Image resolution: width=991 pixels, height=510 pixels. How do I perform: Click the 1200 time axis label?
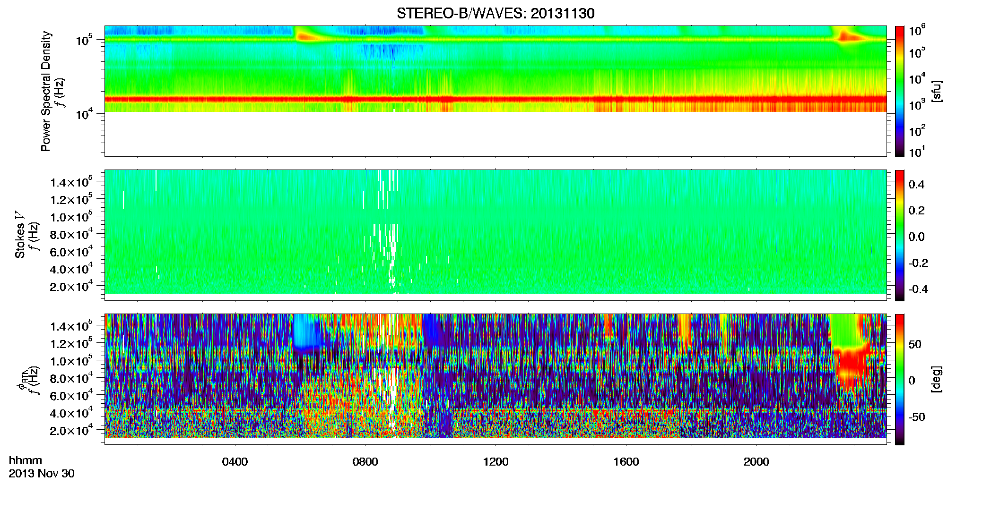(x=495, y=462)
